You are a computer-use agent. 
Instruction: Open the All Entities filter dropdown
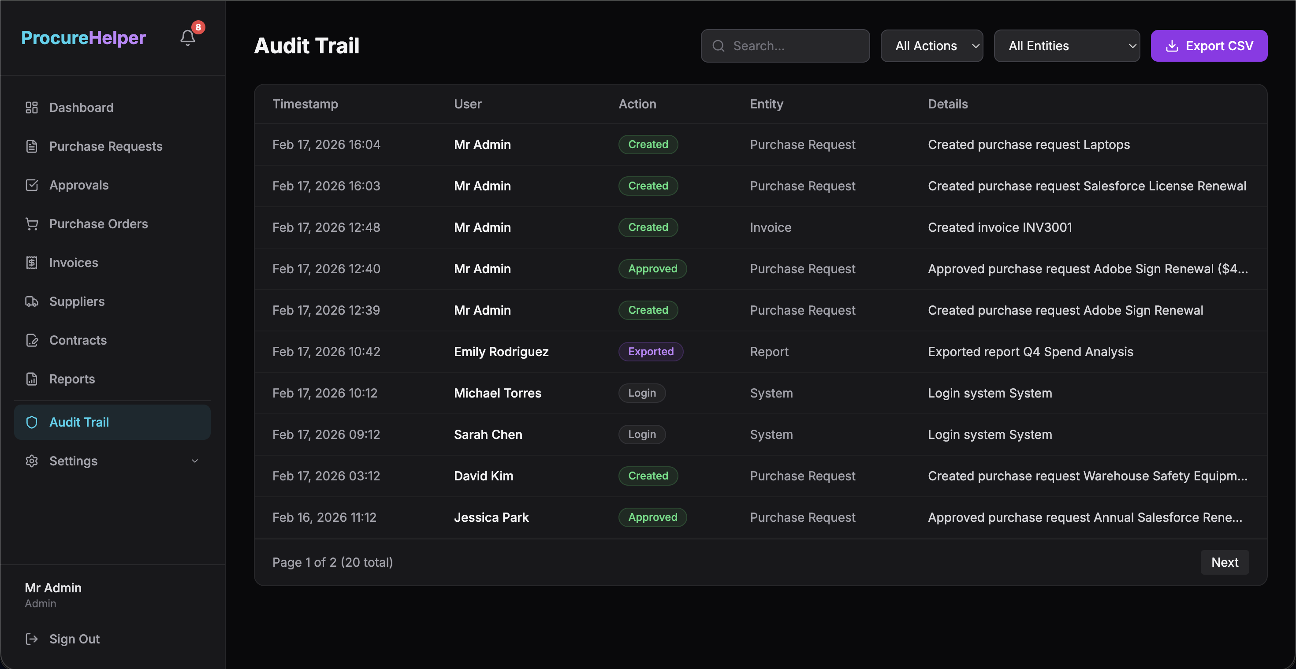[1066, 46]
